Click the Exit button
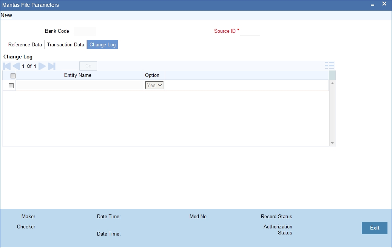Screen dimensions: 392x248 coord(375,228)
